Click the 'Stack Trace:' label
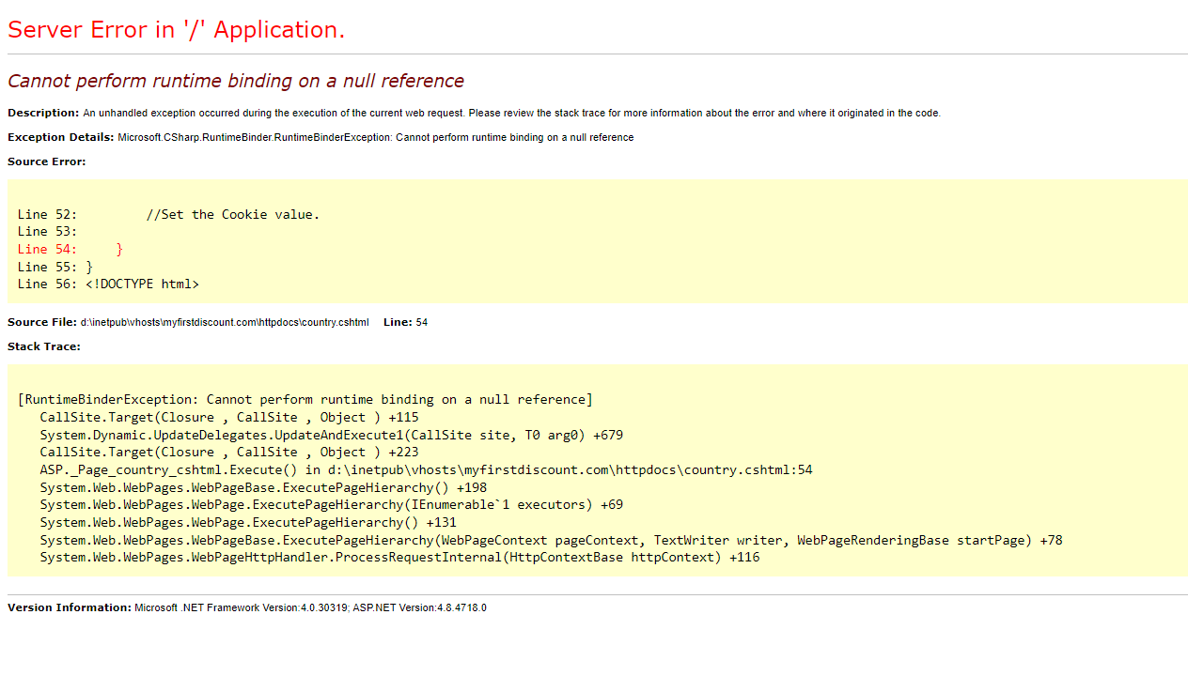 (44, 346)
